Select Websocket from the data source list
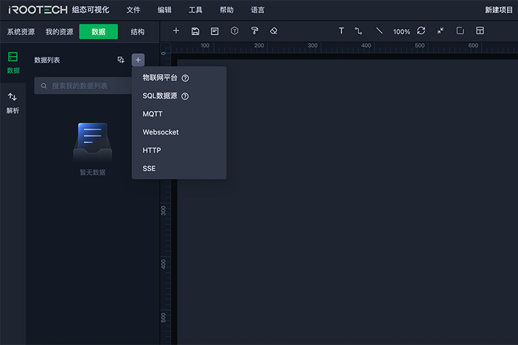The image size is (518, 345). pos(160,132)
